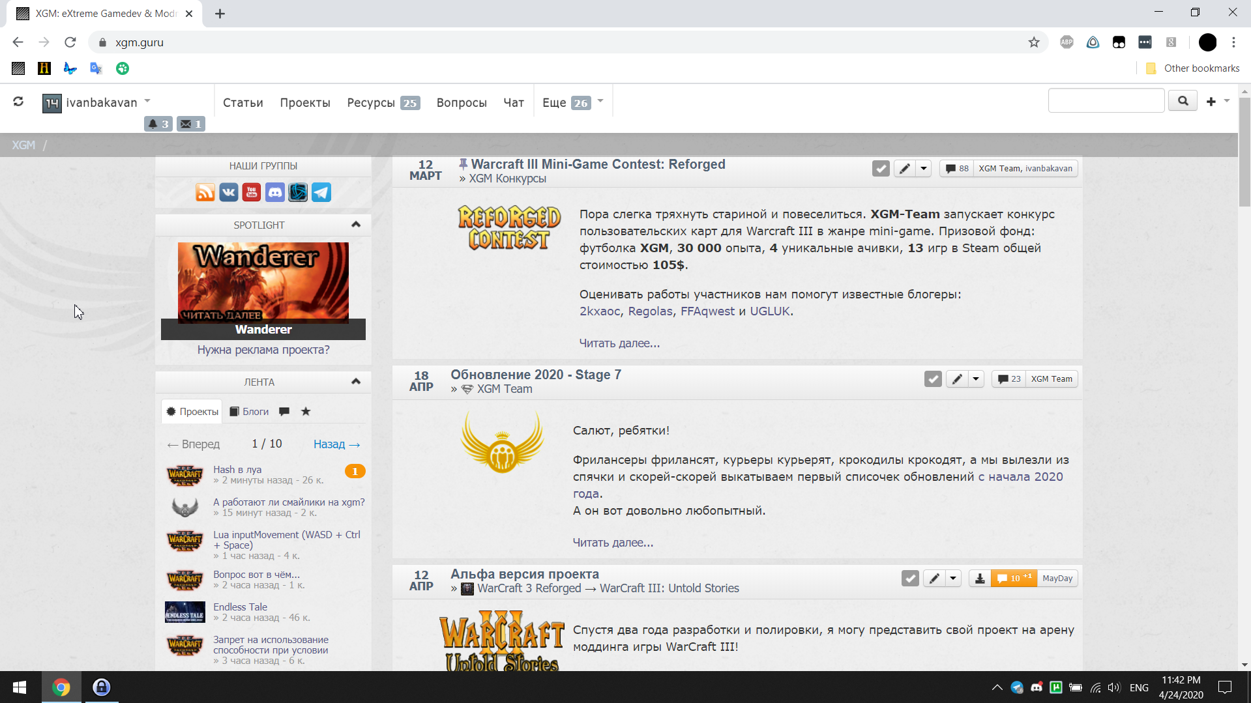Viewport: 1251px width, 703px height.
Task: Open the AdBlock Plus extension
Action: 1067,42
